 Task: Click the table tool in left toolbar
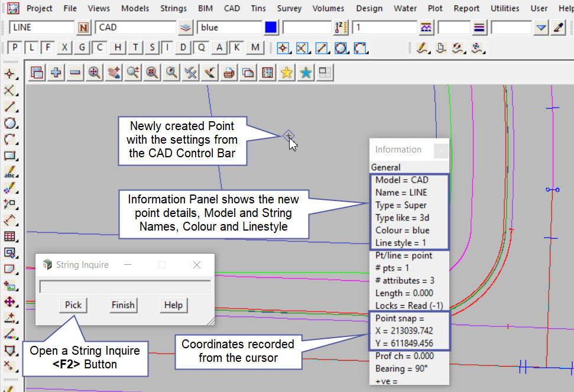(x=9, y=237)
